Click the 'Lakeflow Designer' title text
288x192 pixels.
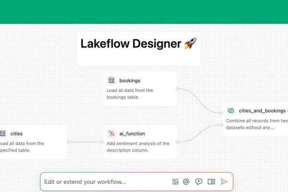[x=131, y=44]
